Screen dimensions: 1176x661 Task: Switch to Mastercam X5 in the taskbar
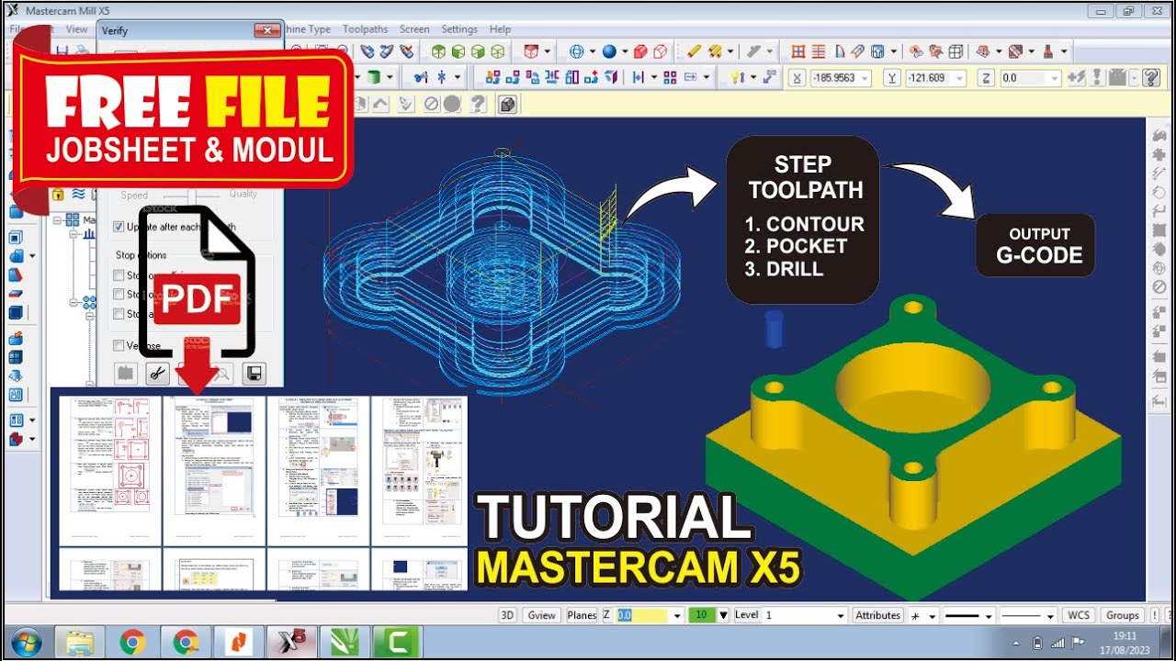292,642
